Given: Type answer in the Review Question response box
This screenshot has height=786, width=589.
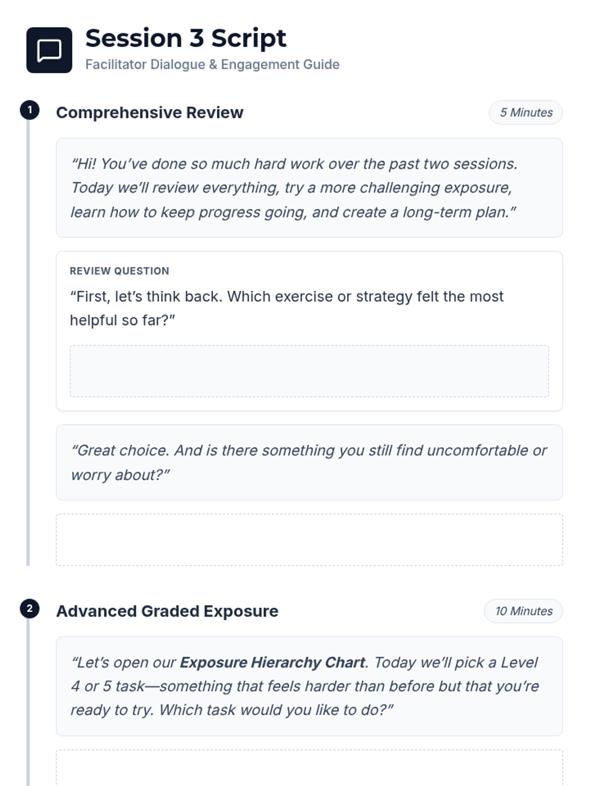Looking at the screenshot, I should click(309, 371).
